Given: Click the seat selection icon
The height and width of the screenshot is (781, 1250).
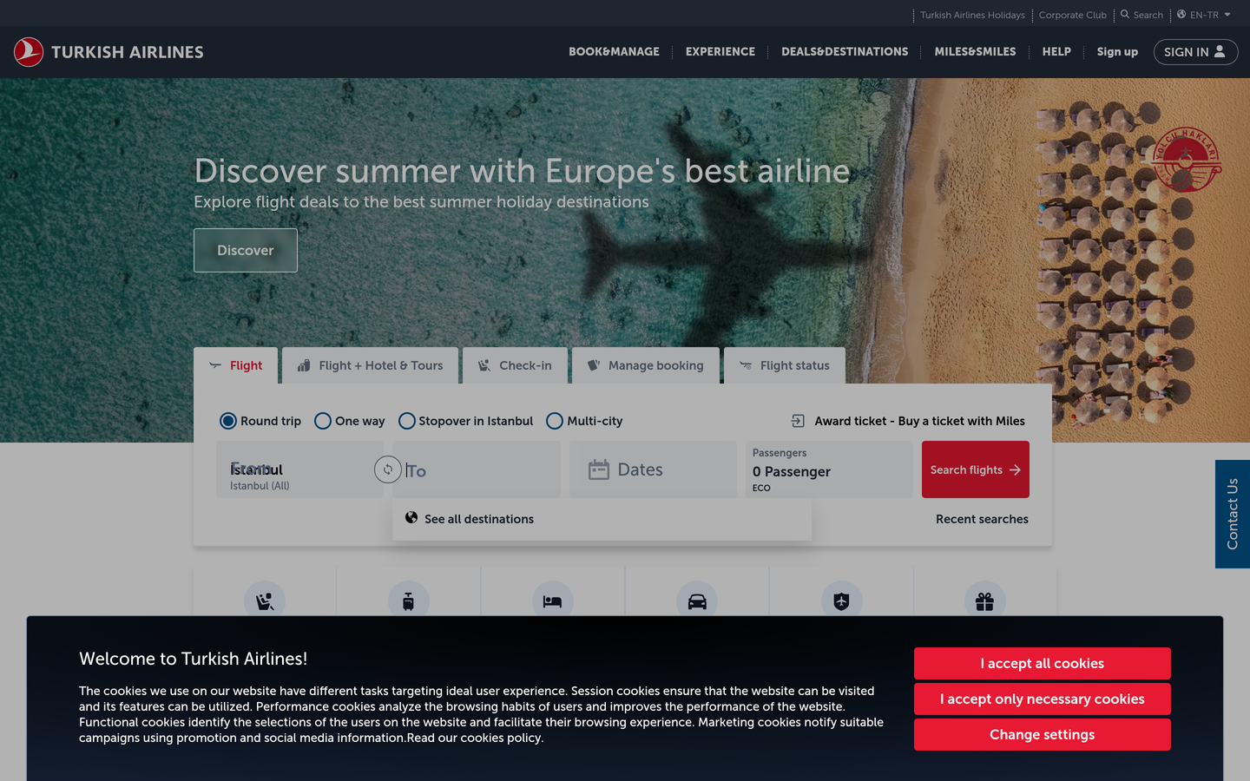Looking at the screenshot, I should pyautogui.click(x=265, y=601).
